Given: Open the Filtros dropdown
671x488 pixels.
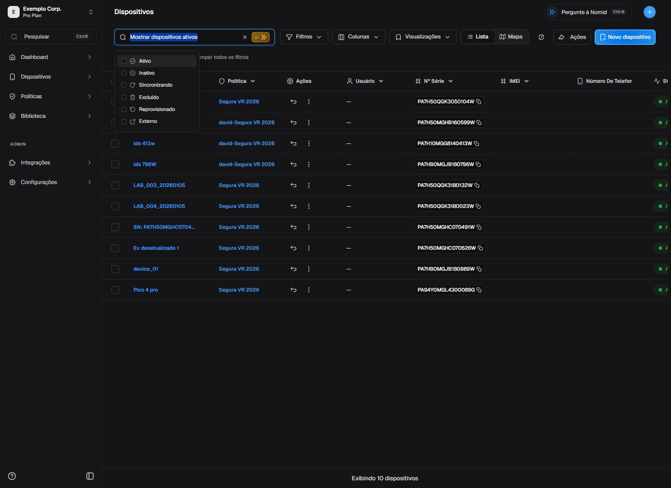Looking at the screenshot, I should click(x=304, y=37).
